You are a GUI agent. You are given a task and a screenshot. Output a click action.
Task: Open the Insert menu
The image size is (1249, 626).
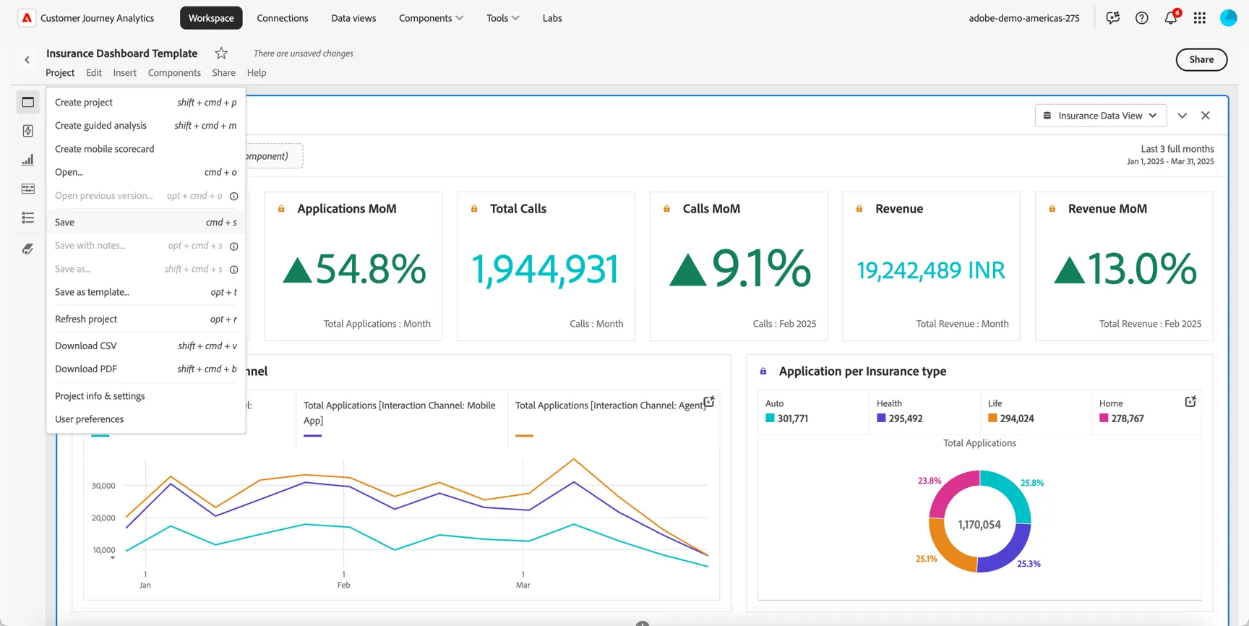pos(124,72)
